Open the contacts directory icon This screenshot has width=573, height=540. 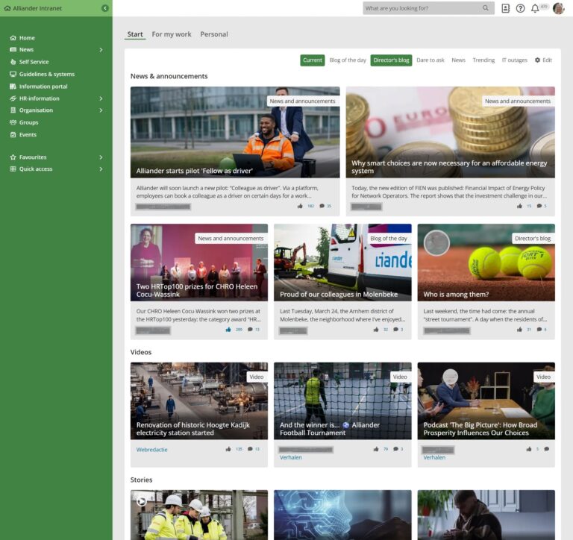tap(505, 8)
